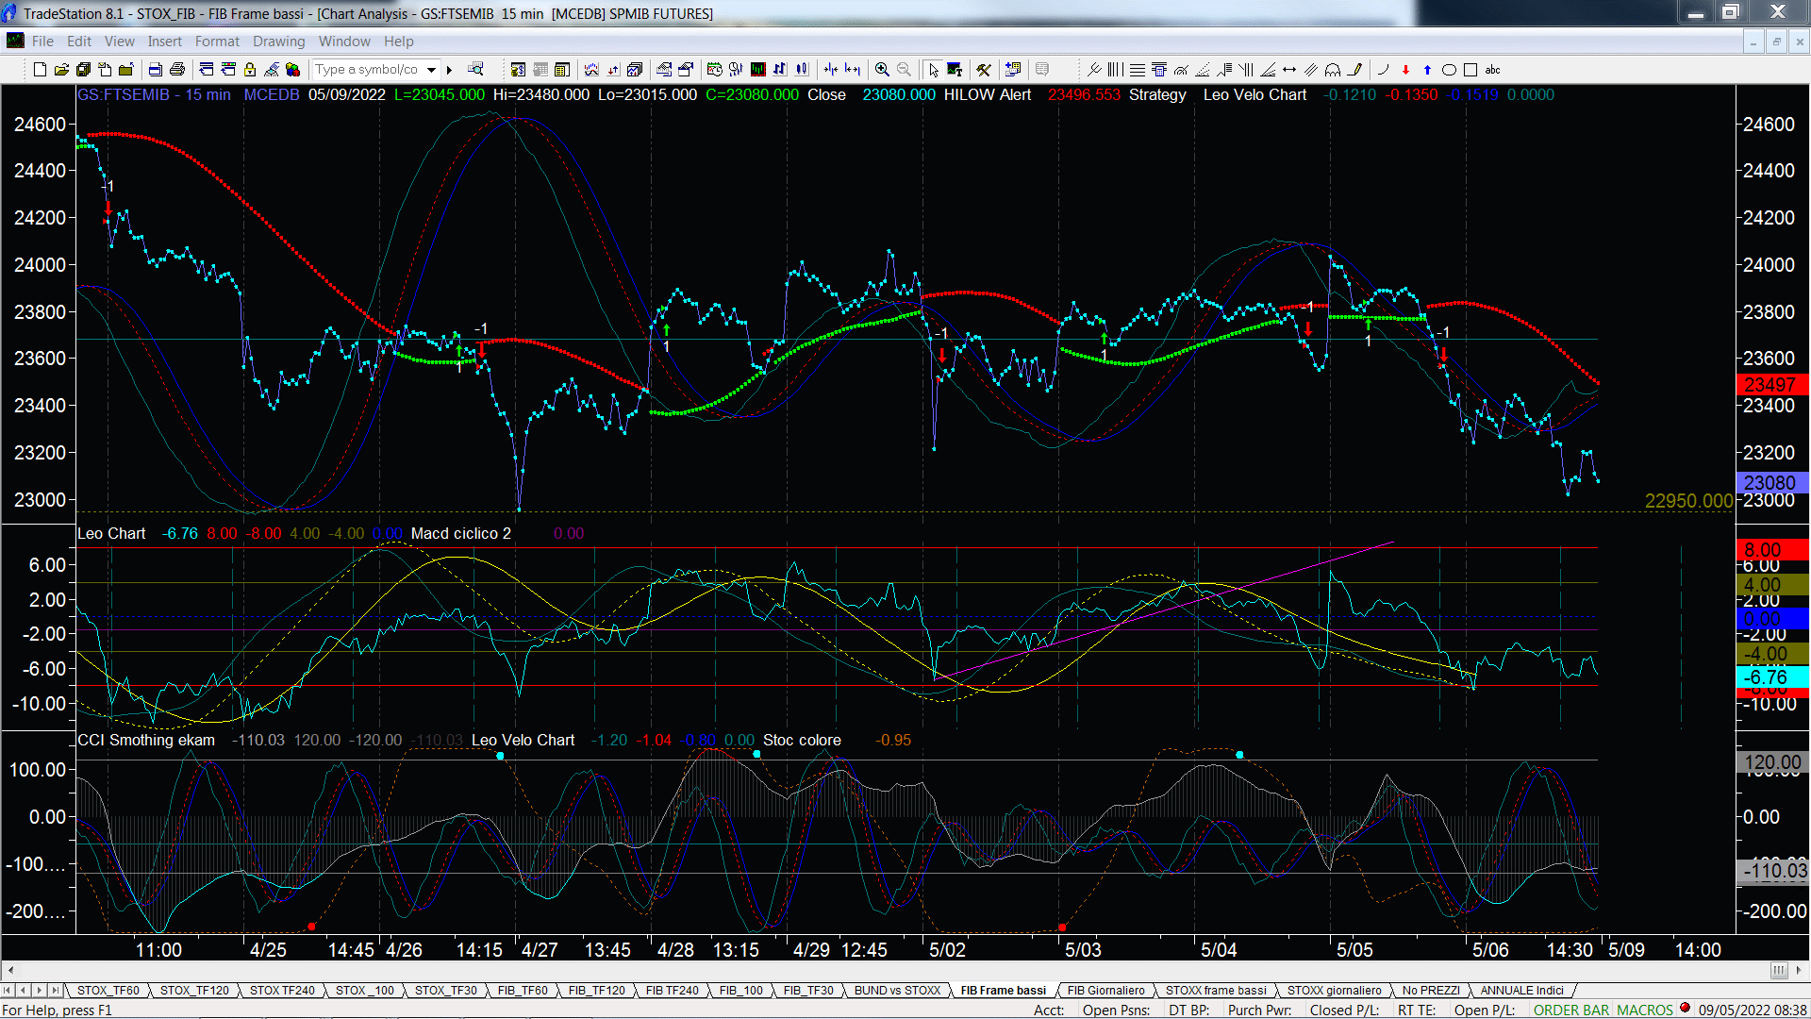The width and height of the screenshot is (1811, 1019).
Task: Open the Window menu
Action: pyautogui.click(x=344, y=42)
